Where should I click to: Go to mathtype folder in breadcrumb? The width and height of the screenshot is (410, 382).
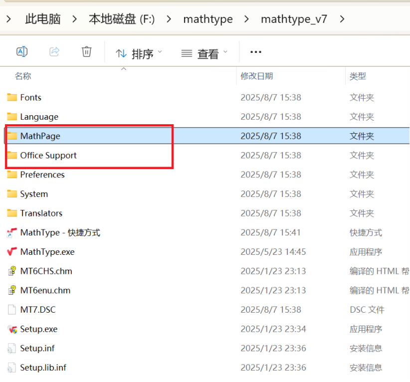pyautogui.click(x=208, y=19)
